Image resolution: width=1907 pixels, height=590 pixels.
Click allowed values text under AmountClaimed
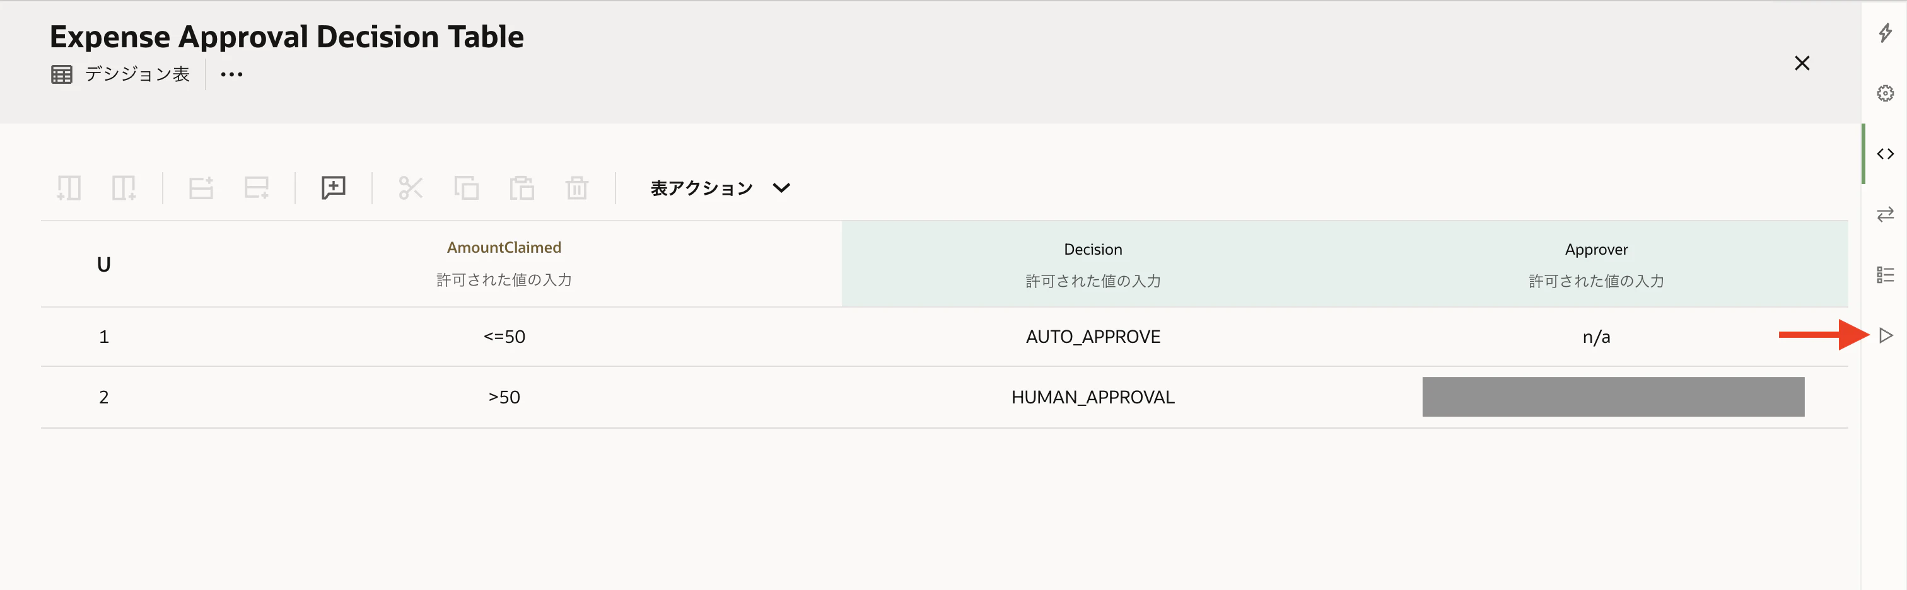click(504, 280)
